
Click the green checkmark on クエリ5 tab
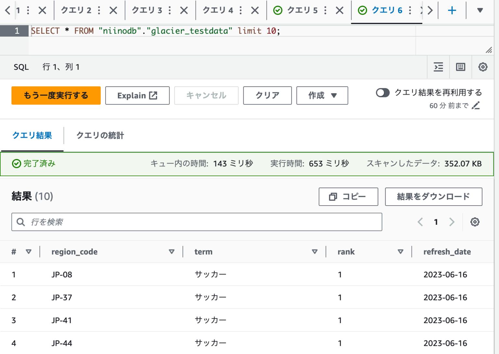(278, 10)
